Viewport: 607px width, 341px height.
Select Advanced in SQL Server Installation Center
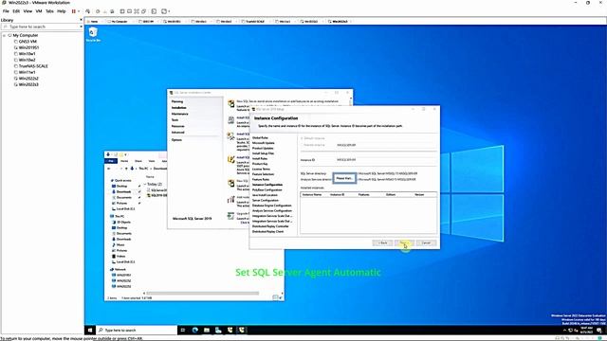point(178,133)
